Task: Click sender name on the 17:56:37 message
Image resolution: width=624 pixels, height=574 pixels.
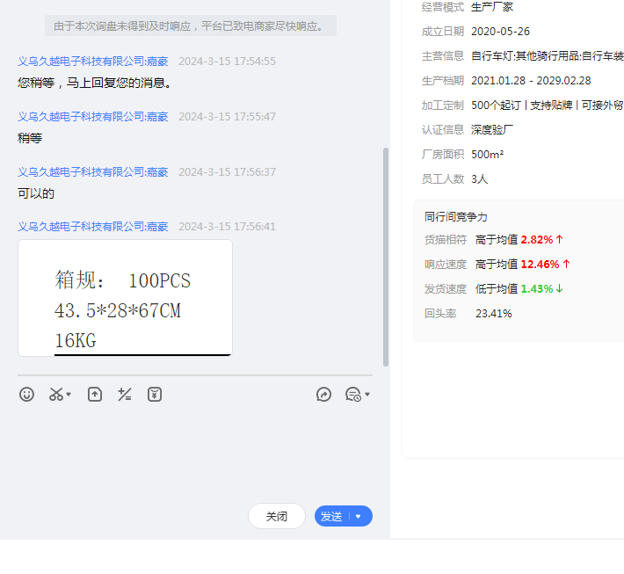Action: click(x=92, y=172)
